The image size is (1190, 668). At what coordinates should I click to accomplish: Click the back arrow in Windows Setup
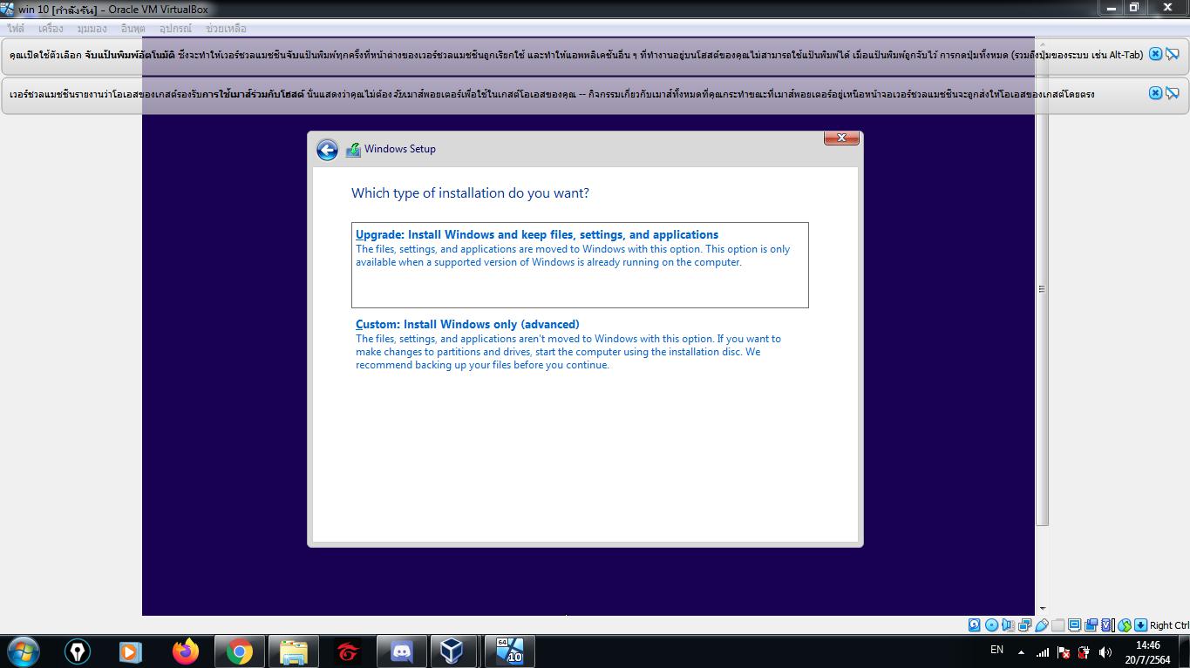click(327, 150)
